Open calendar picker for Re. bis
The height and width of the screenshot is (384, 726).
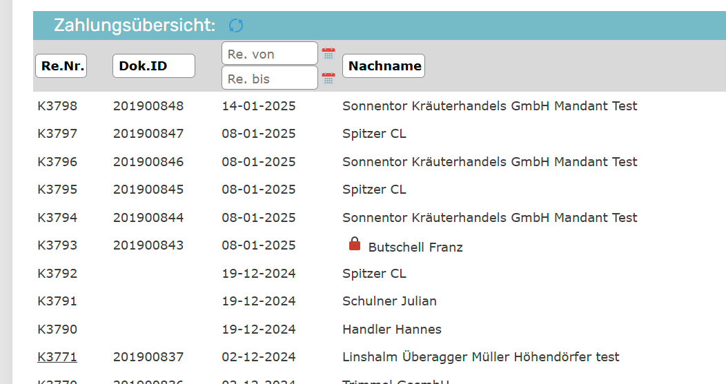tap(328, 79)
